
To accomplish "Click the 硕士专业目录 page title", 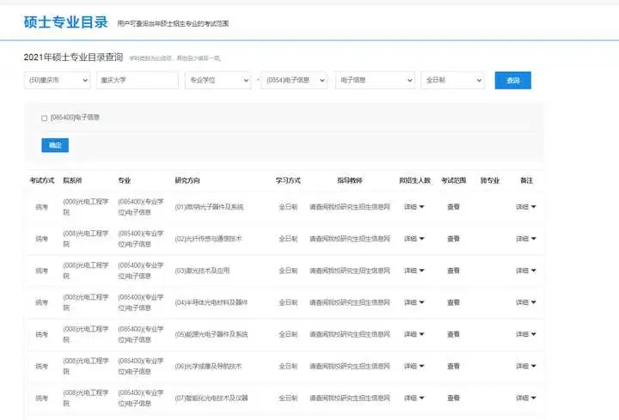I will pyautogui.click(x=65, y=22).
